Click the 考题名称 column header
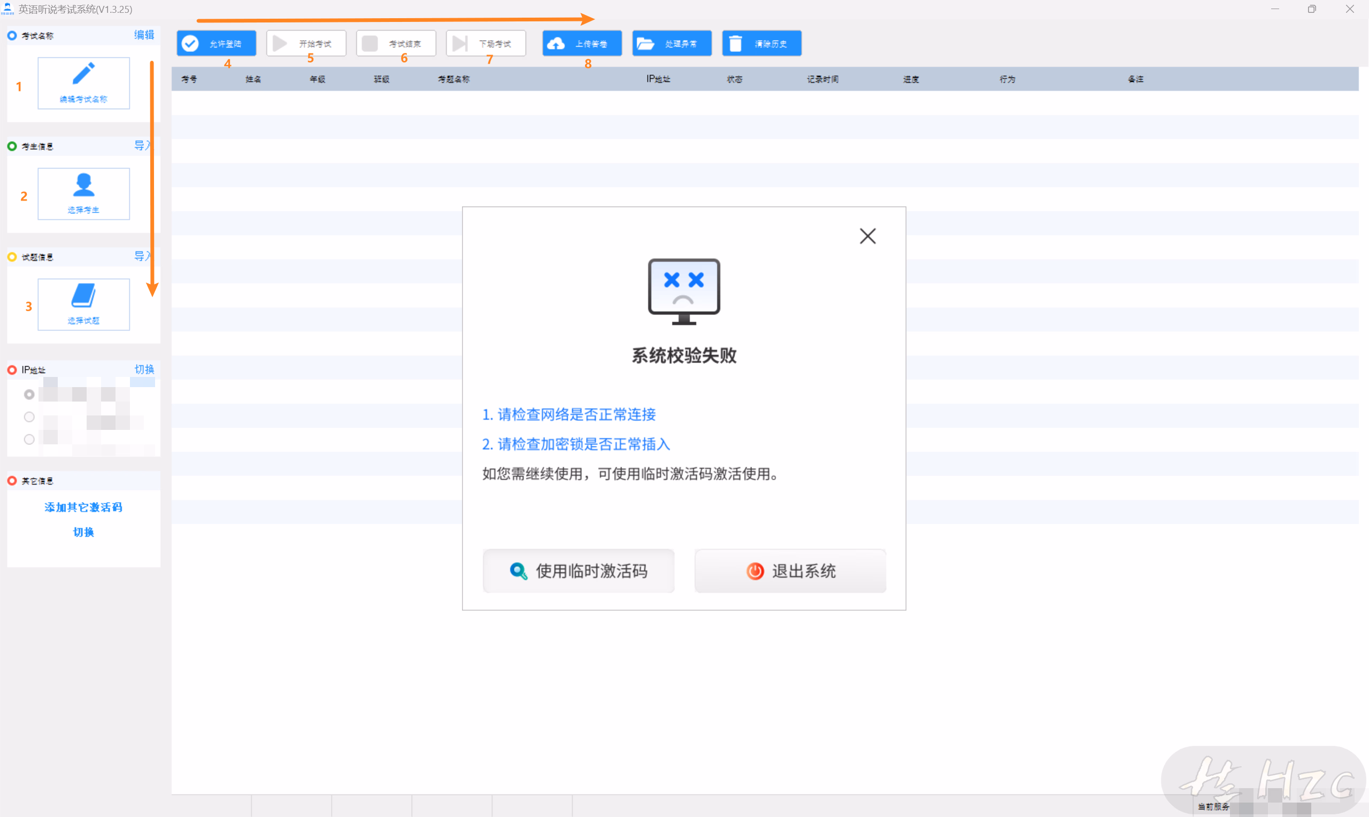The image size is (1369, 817). (453, 79)
